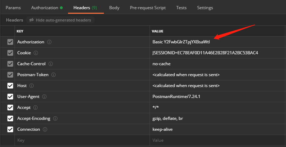Click the info icon next to Cache-Control key
286x147 pixels.
[x=51, y=64]
